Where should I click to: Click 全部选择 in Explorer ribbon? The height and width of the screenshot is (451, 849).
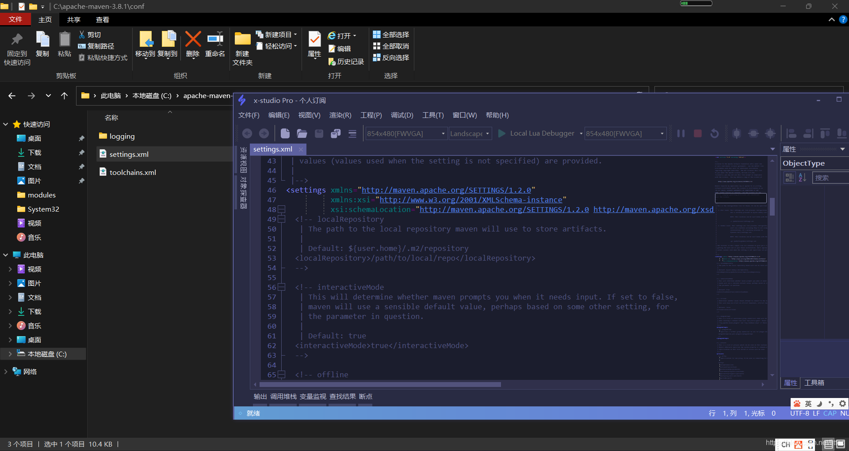(391, 34)
